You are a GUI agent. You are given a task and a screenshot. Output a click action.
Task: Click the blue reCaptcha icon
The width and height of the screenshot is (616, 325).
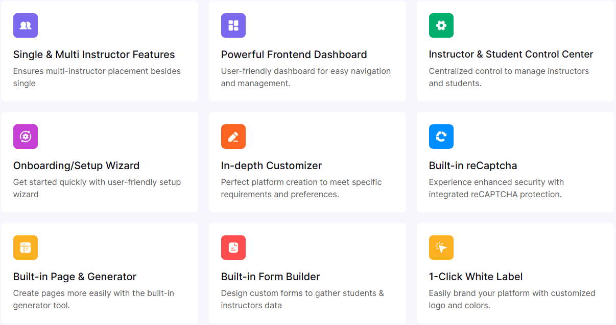(x=441, y=137)
